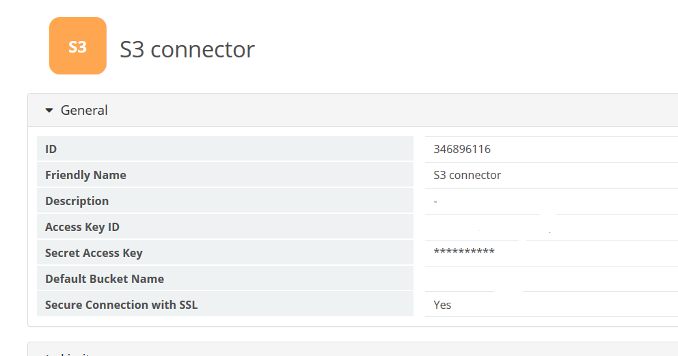This screenshot has width=678, height=356.
Task: Click the masked Secret Access Key value
Action: (x=464, y=251)
